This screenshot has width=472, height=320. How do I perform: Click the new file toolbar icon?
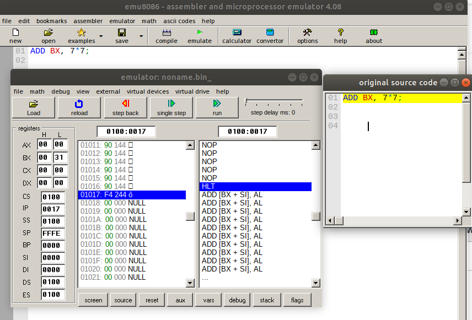(15, 36)
